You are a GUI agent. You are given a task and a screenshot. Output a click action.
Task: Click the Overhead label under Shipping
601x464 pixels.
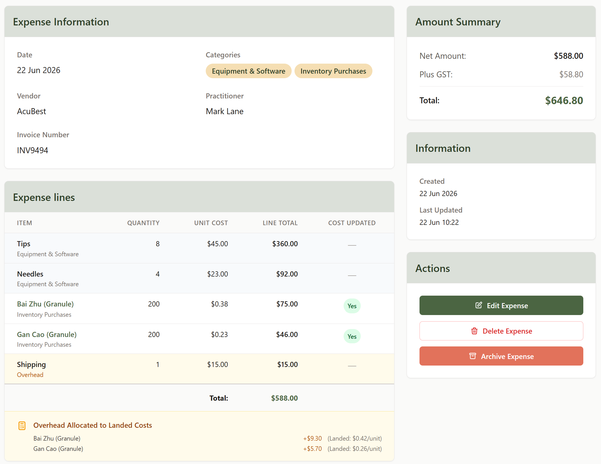[30, 375]
